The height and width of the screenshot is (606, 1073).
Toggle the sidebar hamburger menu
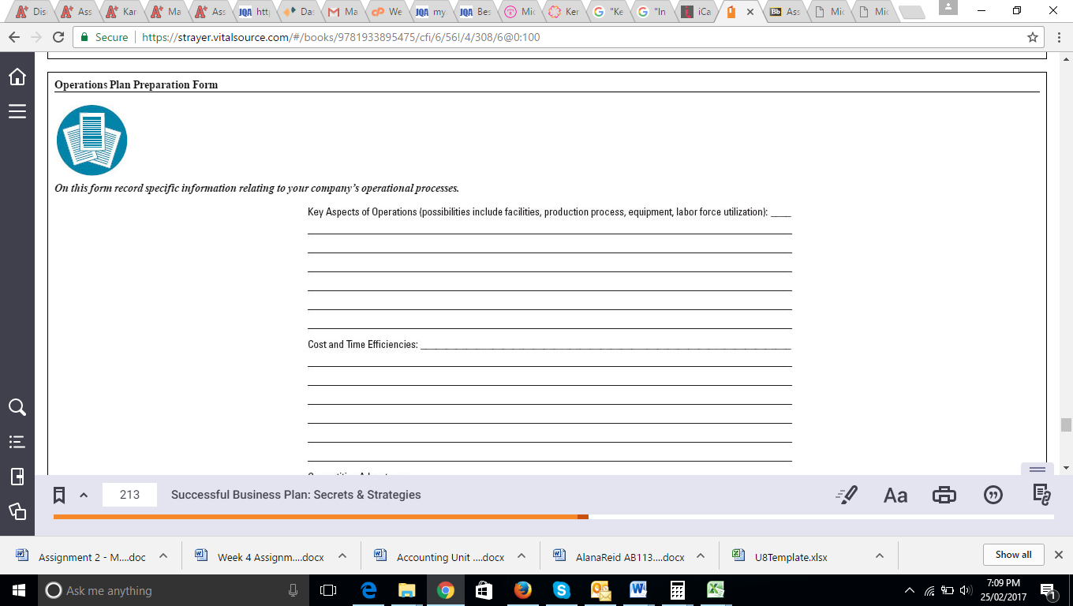point(17,111)
